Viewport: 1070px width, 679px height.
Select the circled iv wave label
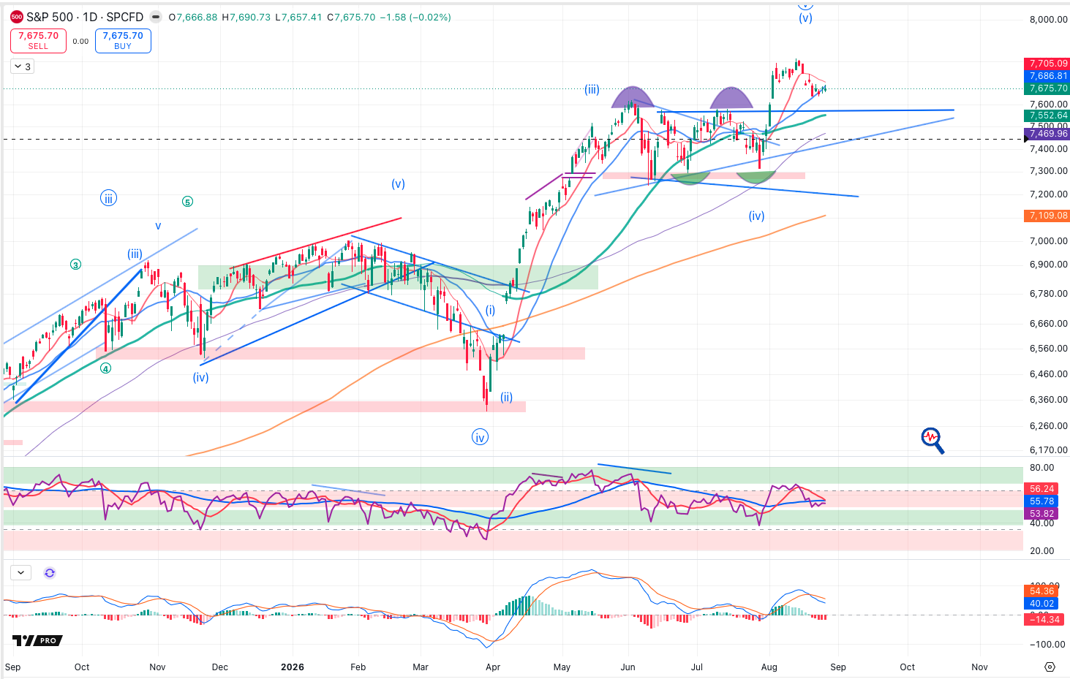480,438
